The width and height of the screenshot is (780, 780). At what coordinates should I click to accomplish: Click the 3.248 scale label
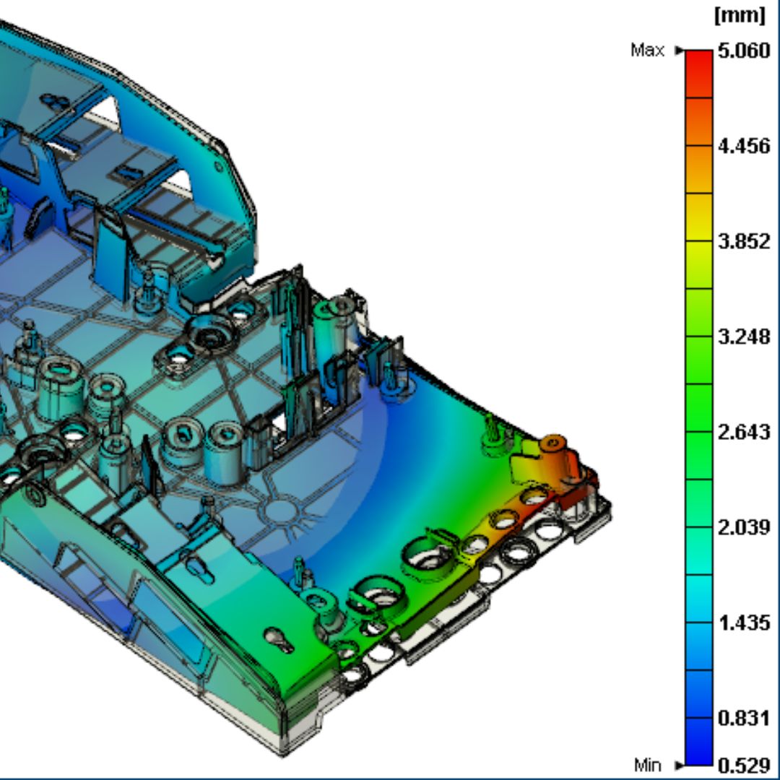(x=744, y=336)
